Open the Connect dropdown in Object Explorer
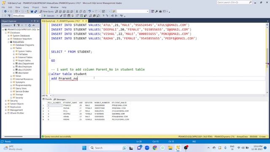This screenshot has width=270, height=152. click(7, 25)
